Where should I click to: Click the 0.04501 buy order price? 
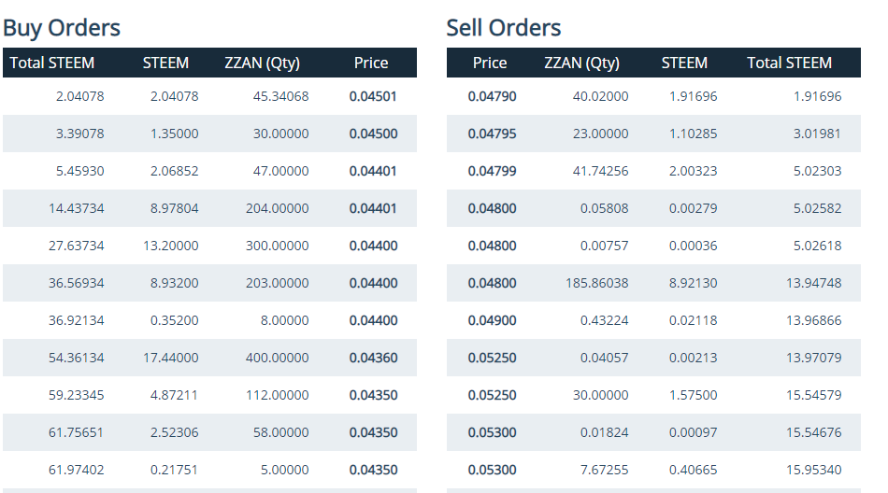373,96
